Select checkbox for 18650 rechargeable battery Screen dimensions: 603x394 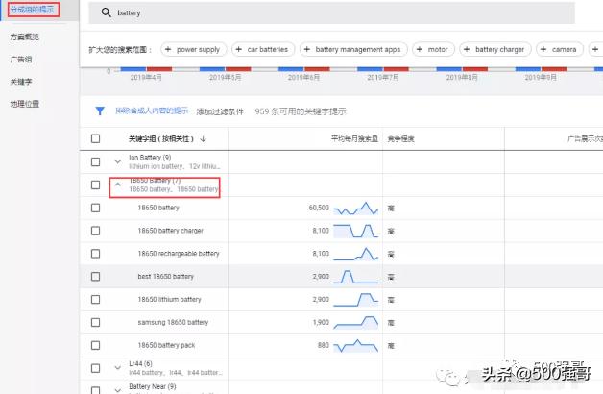pyautogui.click(x=95, y=254)
